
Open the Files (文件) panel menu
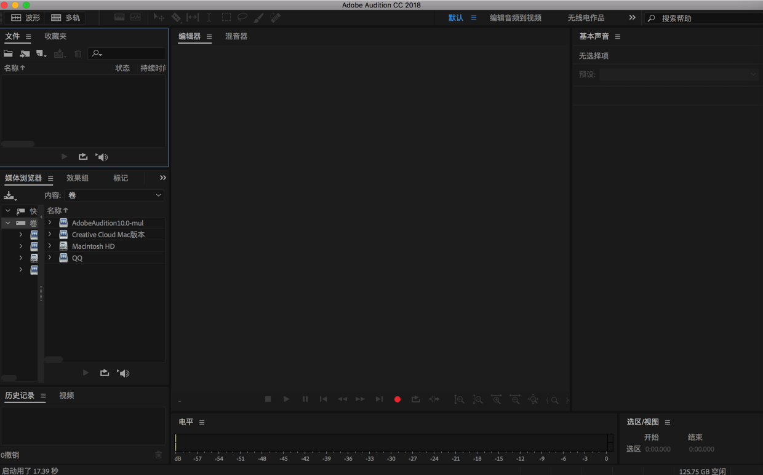click(x=28, y=37)
